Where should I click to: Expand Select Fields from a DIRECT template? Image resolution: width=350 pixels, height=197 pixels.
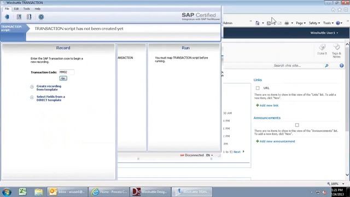coord(32,97)
